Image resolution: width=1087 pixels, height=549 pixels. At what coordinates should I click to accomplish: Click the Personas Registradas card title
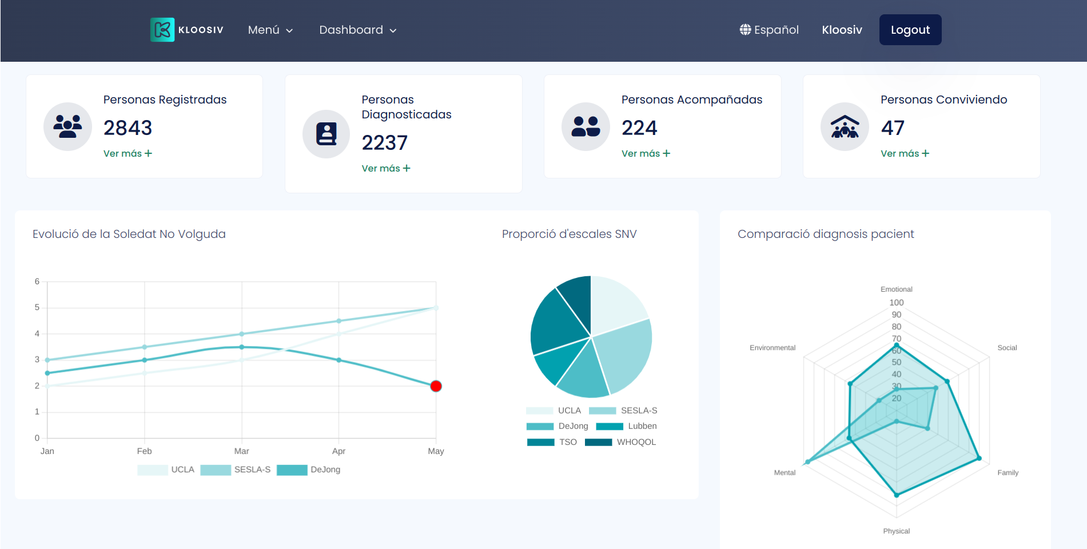pyautogui.click(x=165, y=100)
